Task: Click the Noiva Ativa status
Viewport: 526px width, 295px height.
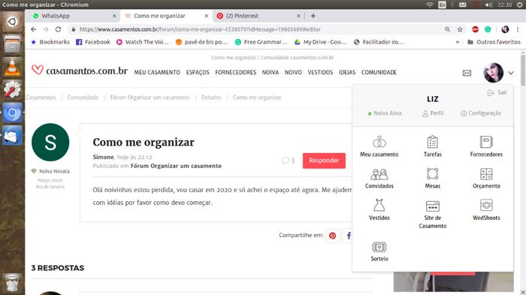Action: (x=385, y=113)
